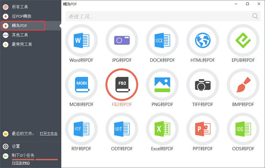The width and height of the screenshot is (265, 168).
Task: Choose the BMP轉PDF paintbrush tool
Action: 243,85
